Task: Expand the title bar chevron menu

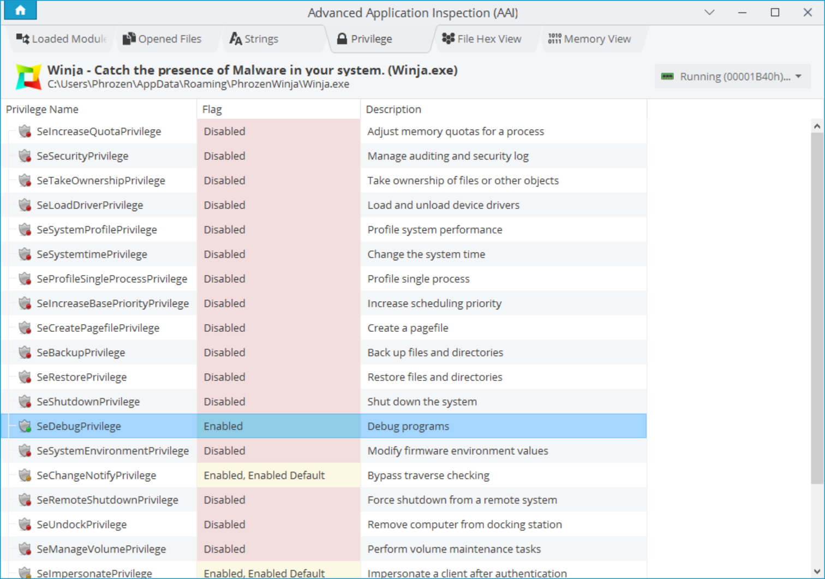Action: tap(709, 13)
